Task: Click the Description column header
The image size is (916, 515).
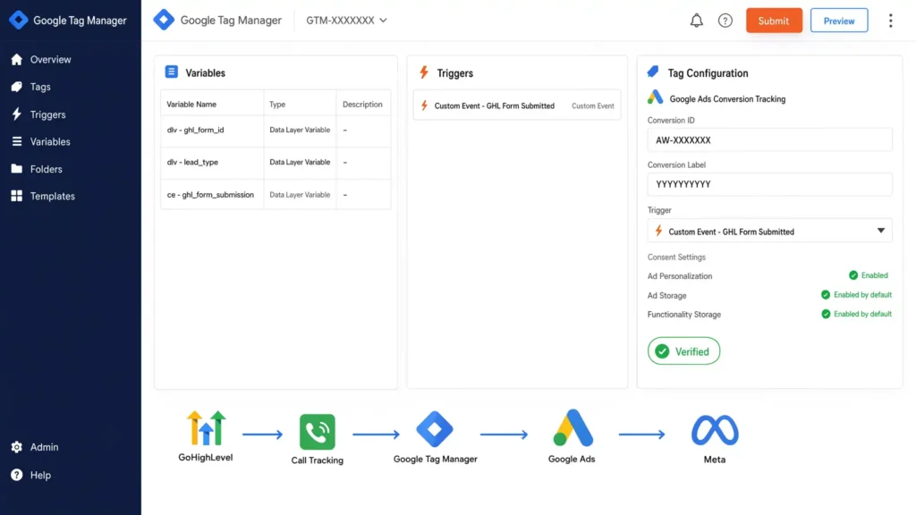Action: [x=362, y=104]
